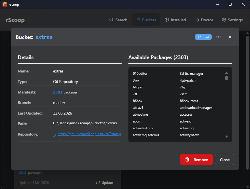Click the package list scroll up arrow
The height and width of the screenshot is (189, 250).
click(226, 73)
